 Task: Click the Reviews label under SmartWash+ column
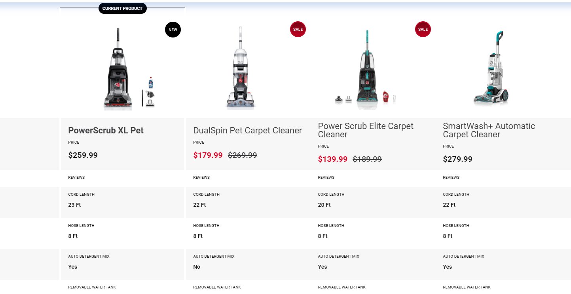point(451,178)
